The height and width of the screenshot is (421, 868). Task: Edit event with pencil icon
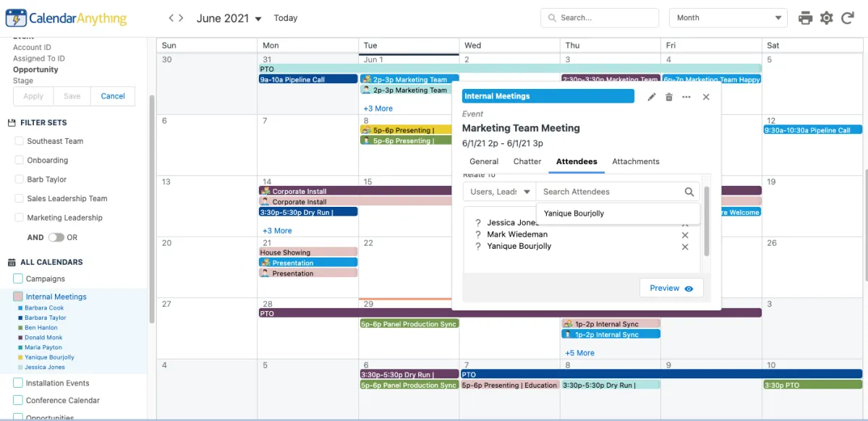pos(652,96)
